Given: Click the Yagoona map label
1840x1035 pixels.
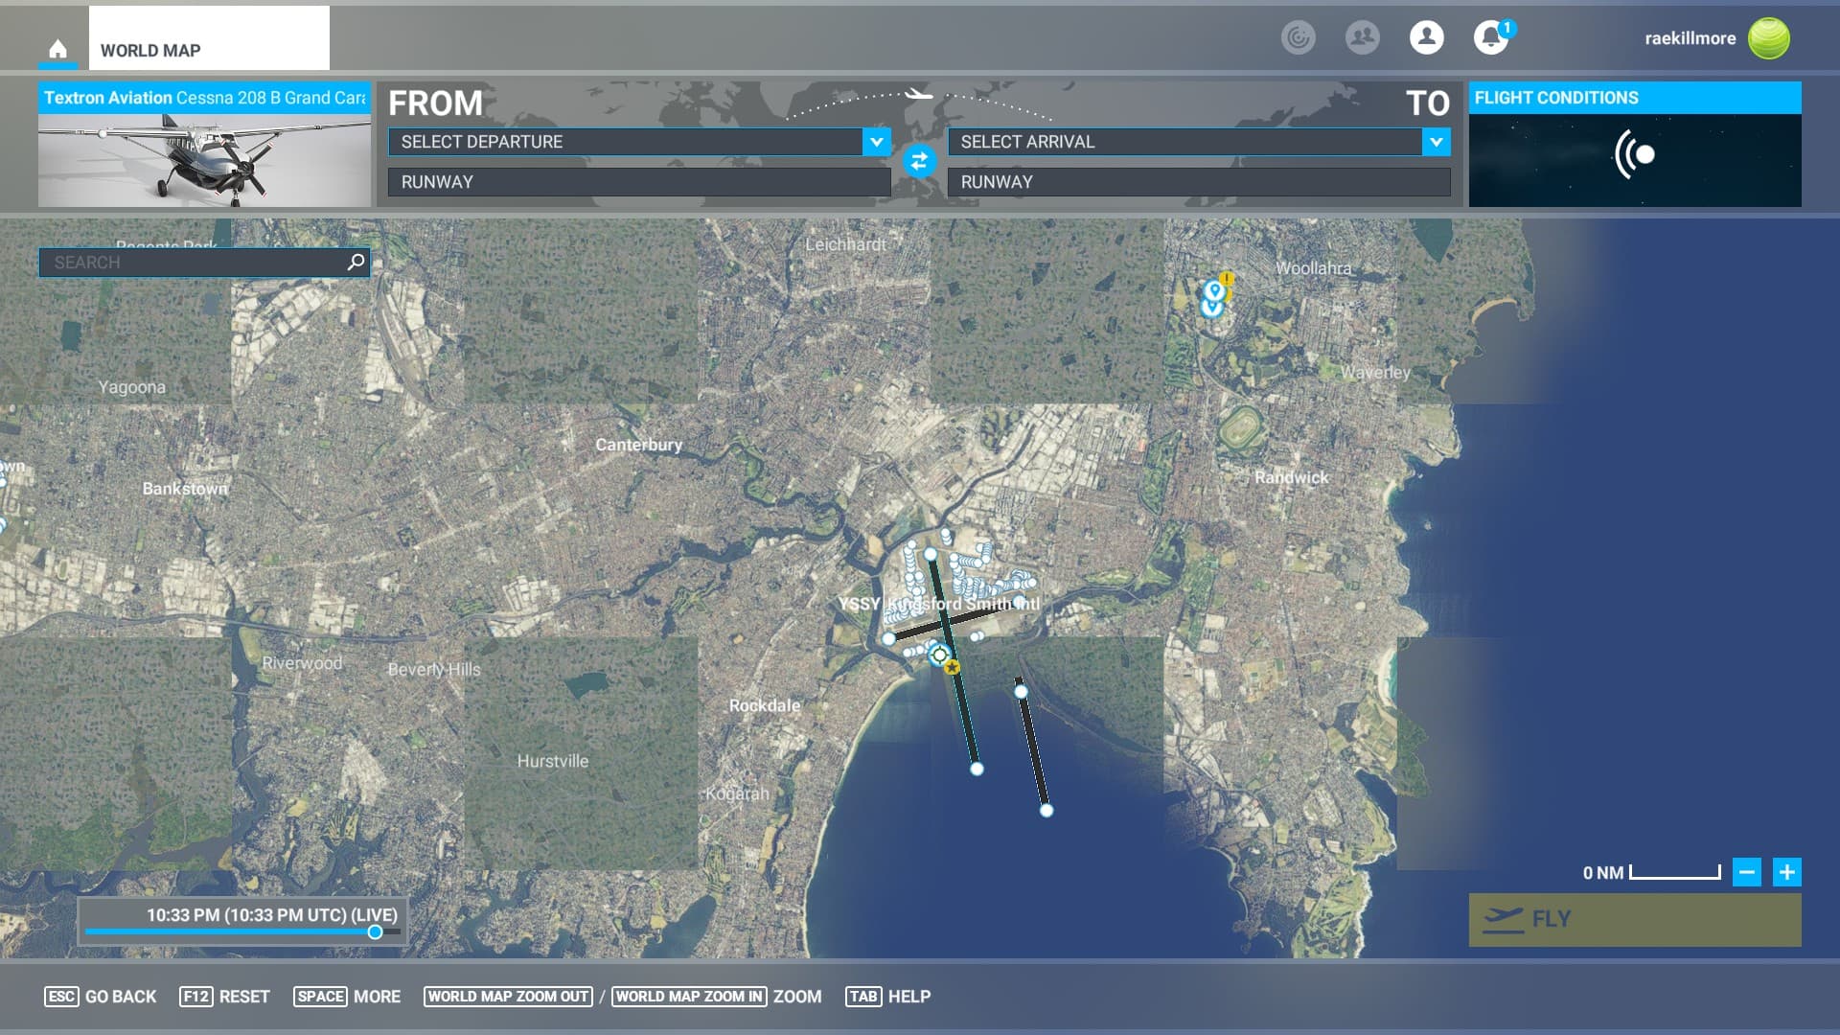Looking at the screenshot, I should pos(131,387).
